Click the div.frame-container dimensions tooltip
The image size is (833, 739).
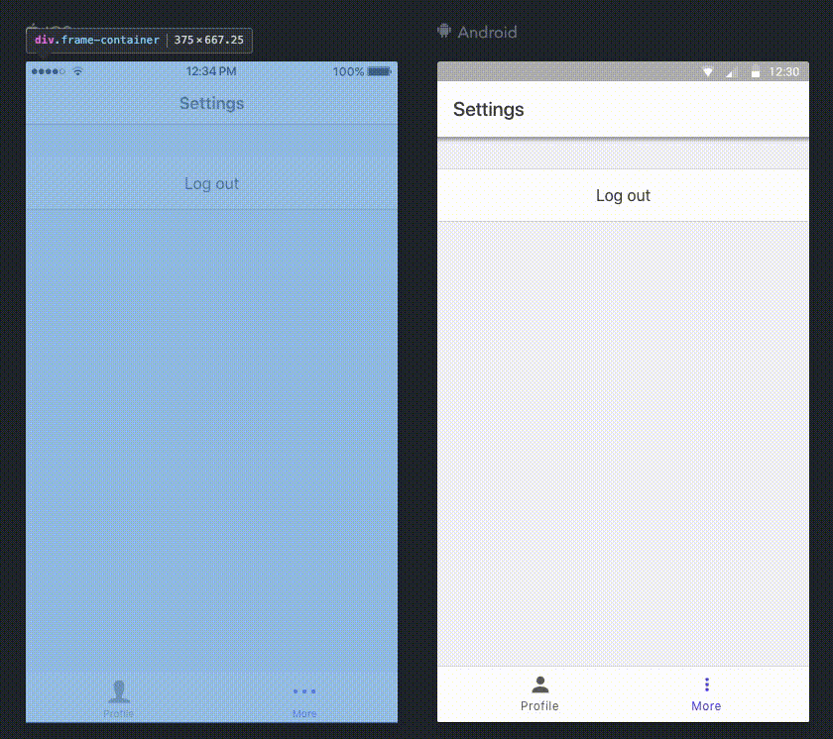pos(138,41)
